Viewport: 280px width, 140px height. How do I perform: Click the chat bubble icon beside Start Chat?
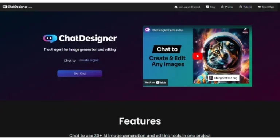coord(259,7)
